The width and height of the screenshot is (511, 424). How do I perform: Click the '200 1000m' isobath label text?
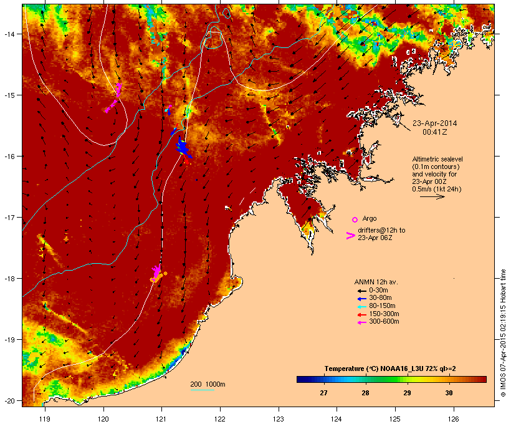tap(208, 384)
